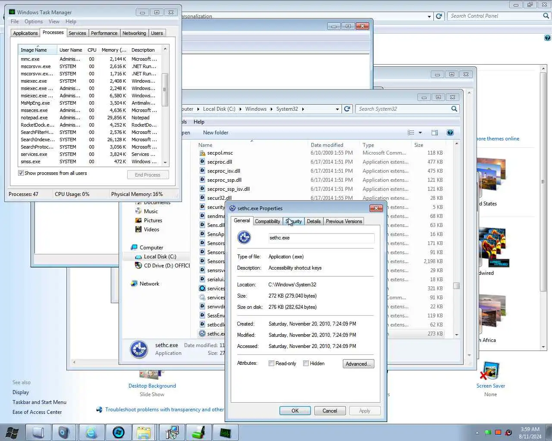Screen dimensions: 552x441
Task: Toggle the Hidden attribute checkbox
Action: pos(306,363)
